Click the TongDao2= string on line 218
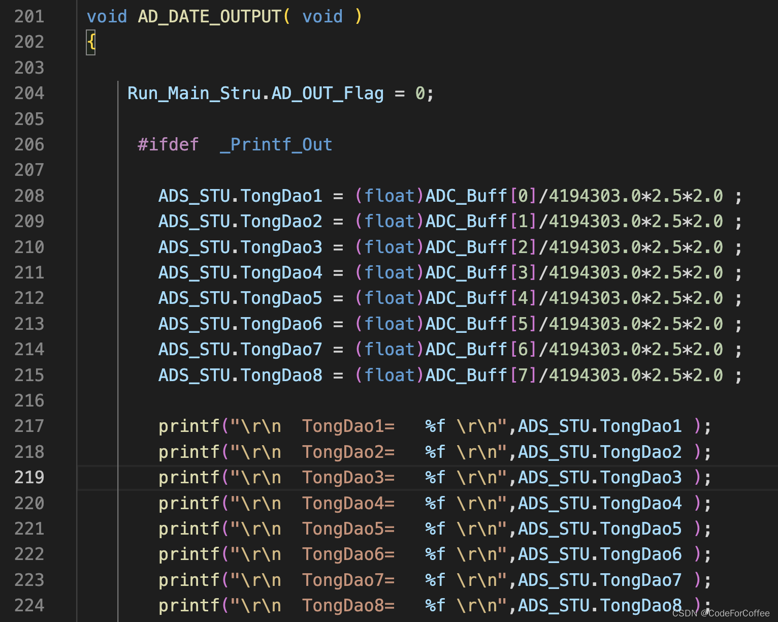 tap(348, 452)
